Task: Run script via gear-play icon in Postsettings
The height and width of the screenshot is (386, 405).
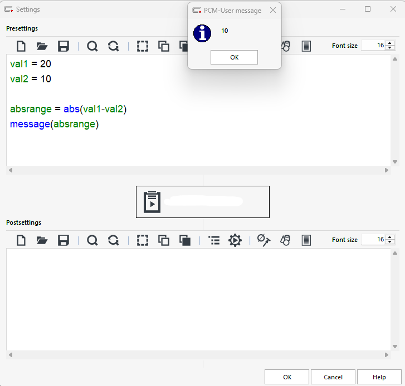Action: pos(235,240)
